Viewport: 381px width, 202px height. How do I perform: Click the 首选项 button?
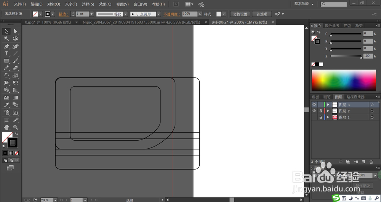pos(262,14)
